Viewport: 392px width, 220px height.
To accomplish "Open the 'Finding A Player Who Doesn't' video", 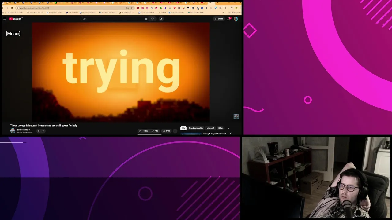I will (x=214, y=134).
